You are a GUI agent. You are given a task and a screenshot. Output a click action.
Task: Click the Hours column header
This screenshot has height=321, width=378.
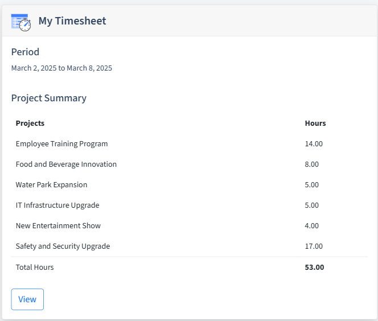315,123
